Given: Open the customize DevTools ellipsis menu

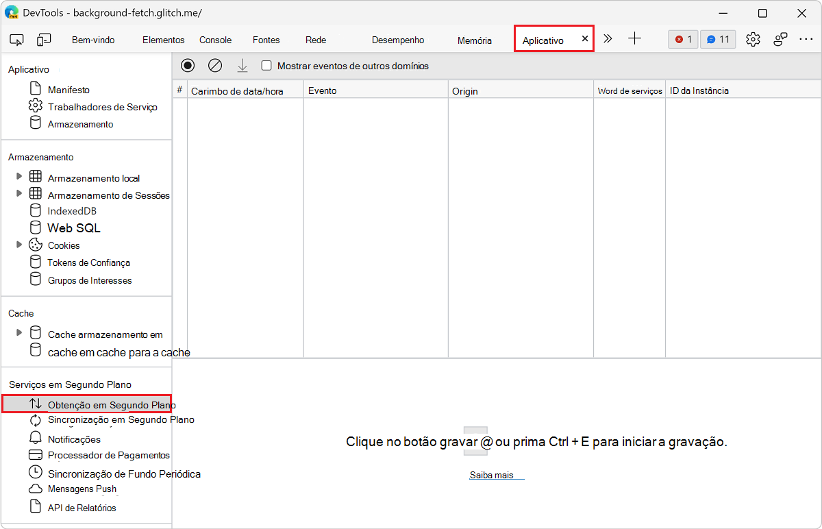Looking at the screenshot, I should click(x=806, y=40).
